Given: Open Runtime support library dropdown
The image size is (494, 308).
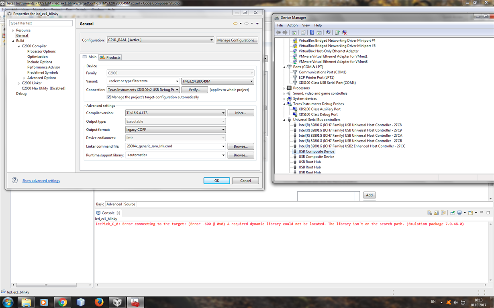Looking at the screenshot, I should point(223,155).
